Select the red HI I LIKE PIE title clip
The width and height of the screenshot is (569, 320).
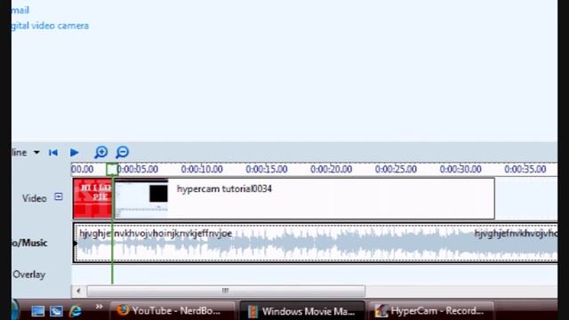92,198
